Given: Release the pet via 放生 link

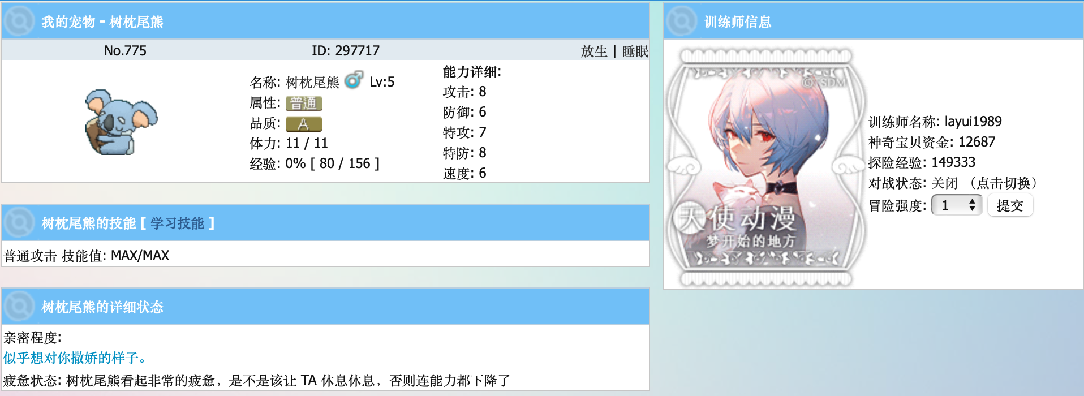Looking at the screenshot, I should 594,51.
